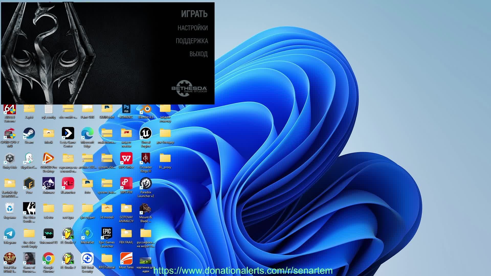Select the the elder scrols kopiy folder

29,238
